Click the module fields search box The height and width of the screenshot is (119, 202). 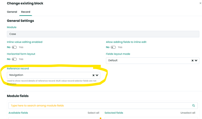tap(100, 105)
